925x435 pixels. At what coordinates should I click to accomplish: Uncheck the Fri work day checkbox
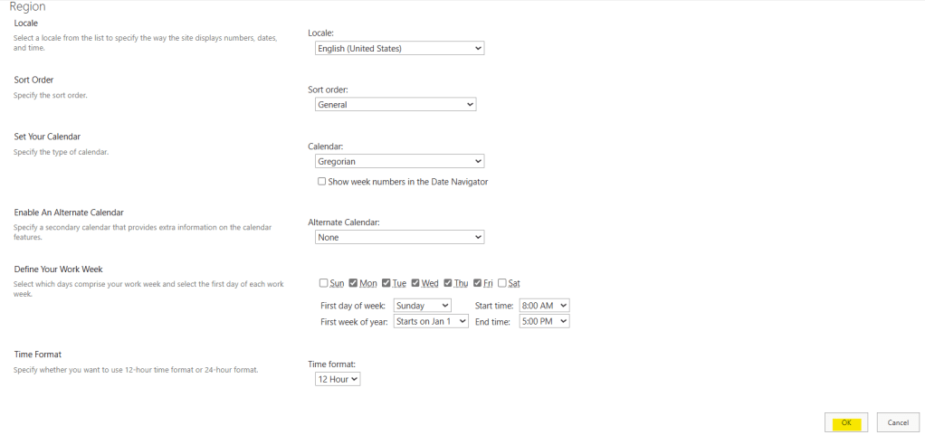tap(477, 283)
